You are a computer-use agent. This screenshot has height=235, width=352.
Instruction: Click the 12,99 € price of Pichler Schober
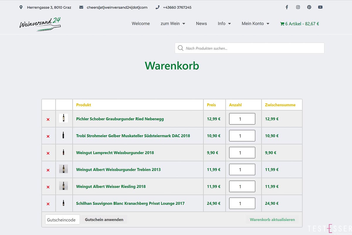pos(214,119)
